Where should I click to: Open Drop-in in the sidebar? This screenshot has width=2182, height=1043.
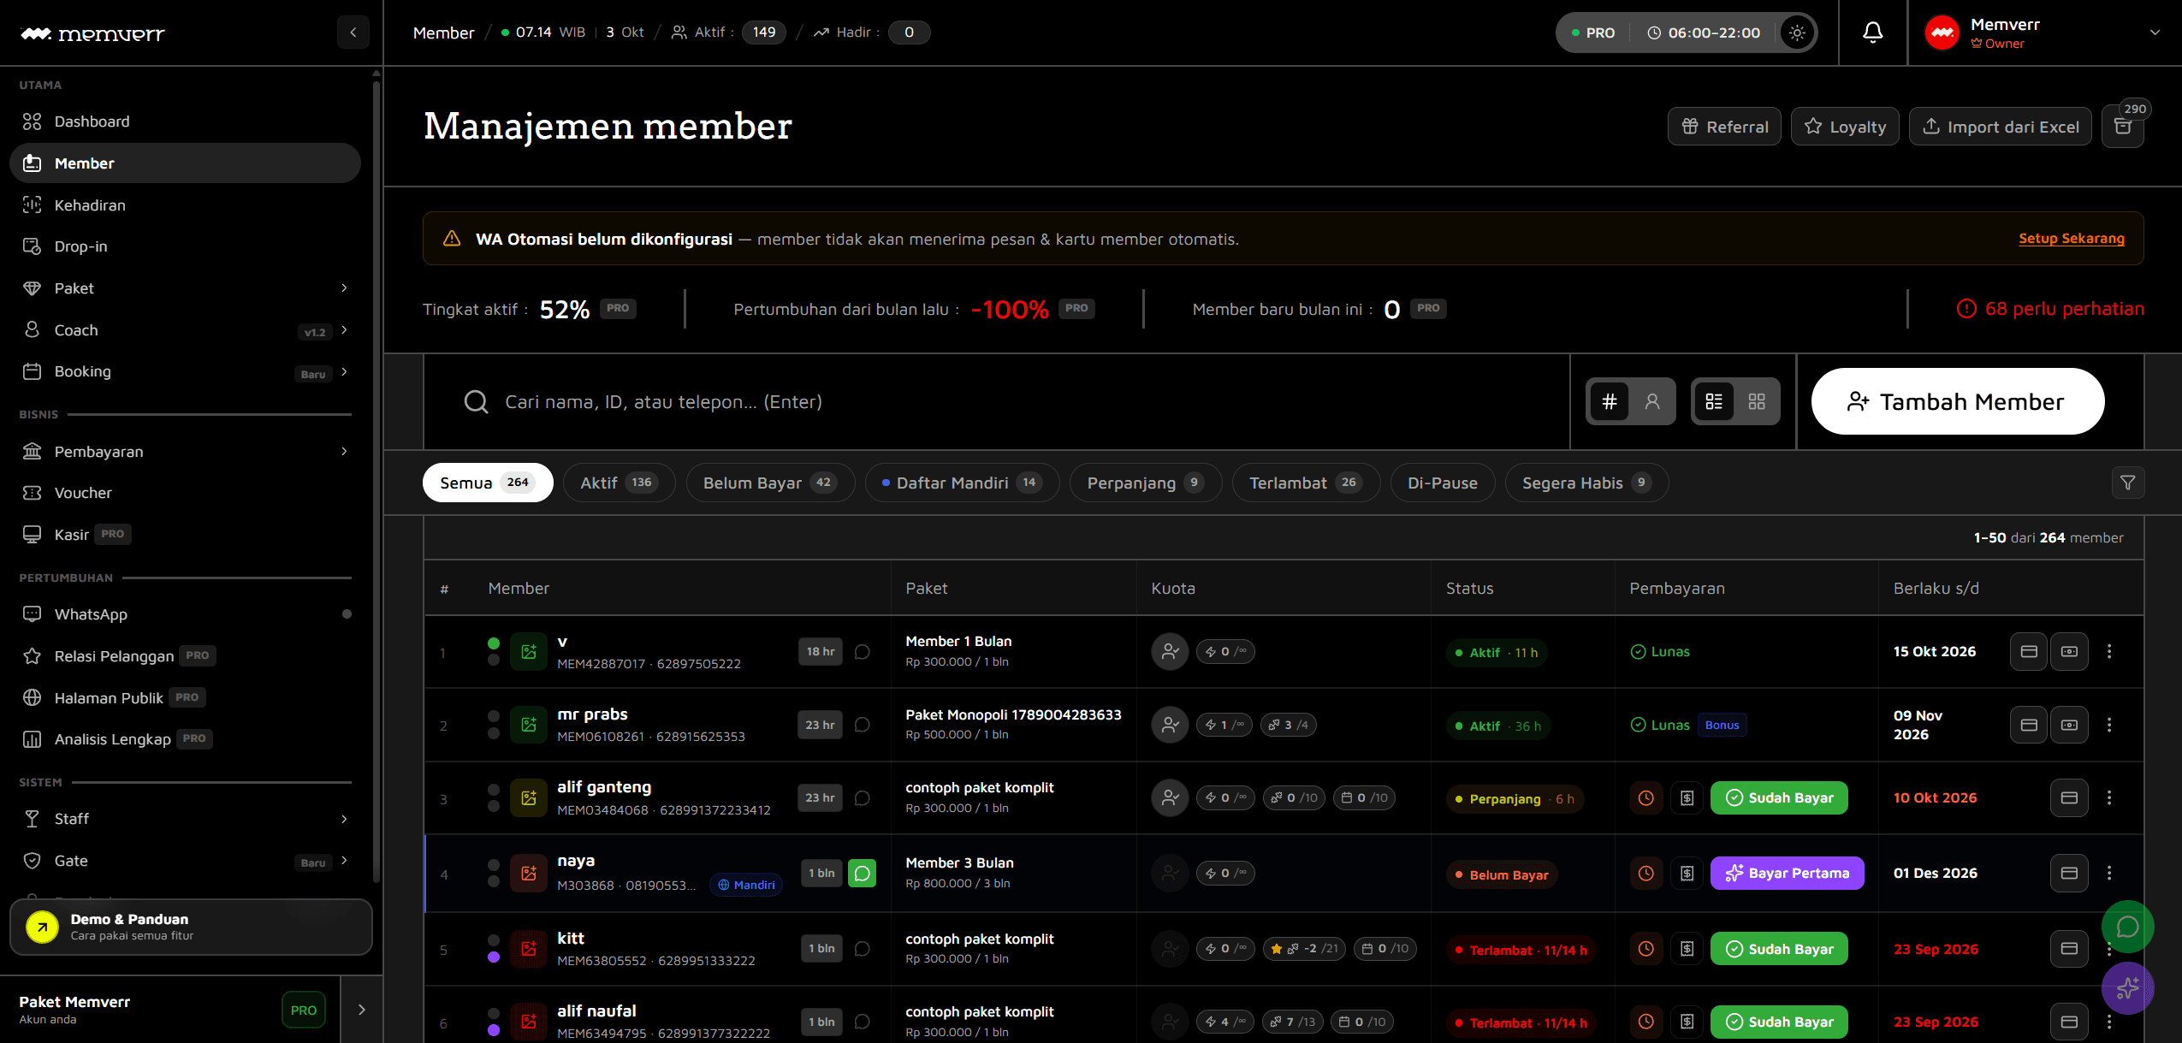pyautogui.click(x=185, y=246)
